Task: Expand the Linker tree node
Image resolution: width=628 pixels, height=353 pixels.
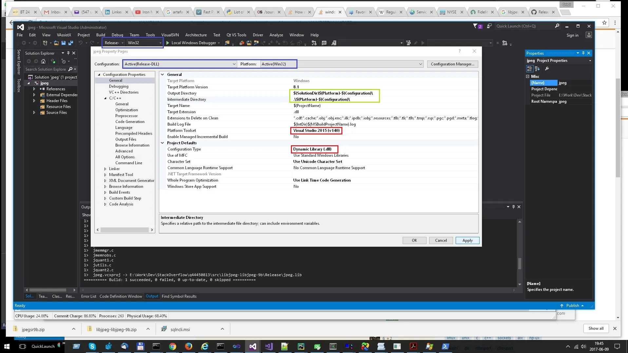Action: tap(105, 169)
